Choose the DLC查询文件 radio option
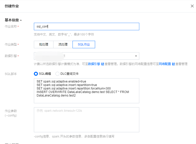Image resolution: width=196 pixels, height=144 pixels. point(57,74)
